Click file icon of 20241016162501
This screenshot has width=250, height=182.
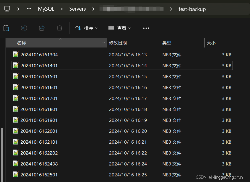pyautogui.click(x=16, y=175)
